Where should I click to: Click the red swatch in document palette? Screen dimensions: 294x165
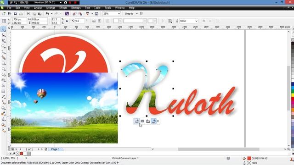pyautogui.click(x=22, y=154)
